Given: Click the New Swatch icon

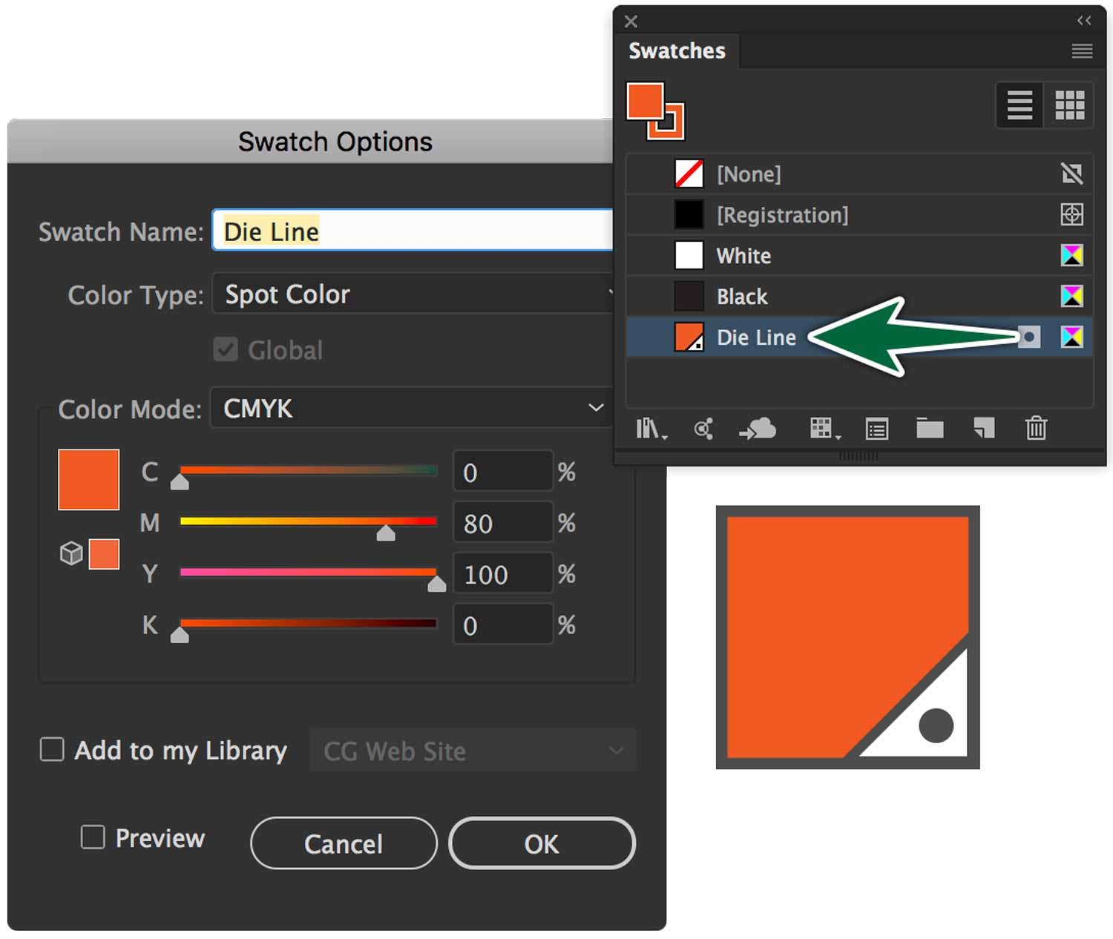Looking at the screenshot, I should 984,428.
